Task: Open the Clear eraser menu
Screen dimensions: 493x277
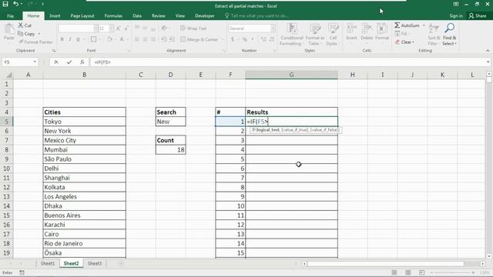Action: (404, 42)
